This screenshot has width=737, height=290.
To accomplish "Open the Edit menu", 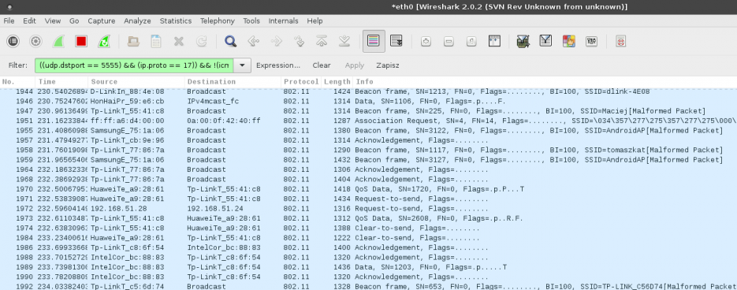I will coord(29,20).
